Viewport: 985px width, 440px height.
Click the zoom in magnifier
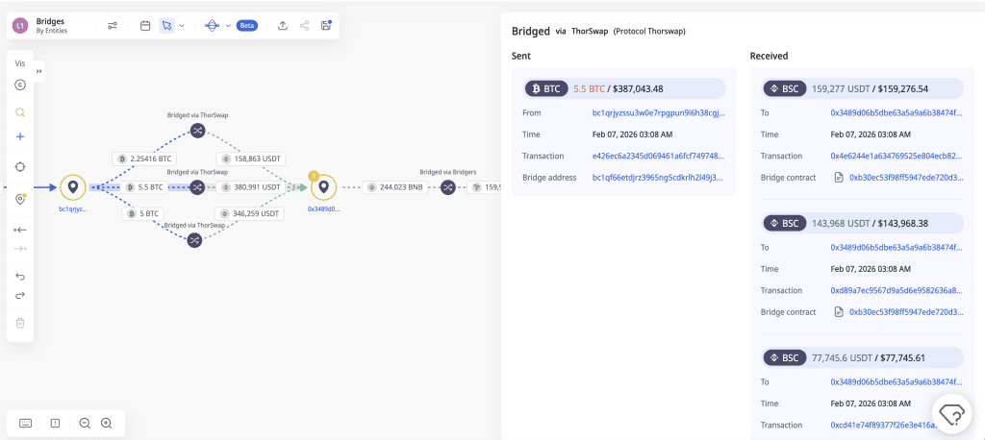tap(106, 423)
